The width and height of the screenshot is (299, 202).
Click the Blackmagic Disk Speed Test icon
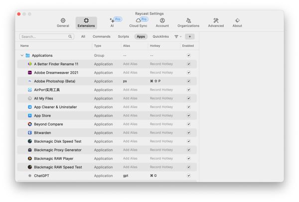click(30, 141)
